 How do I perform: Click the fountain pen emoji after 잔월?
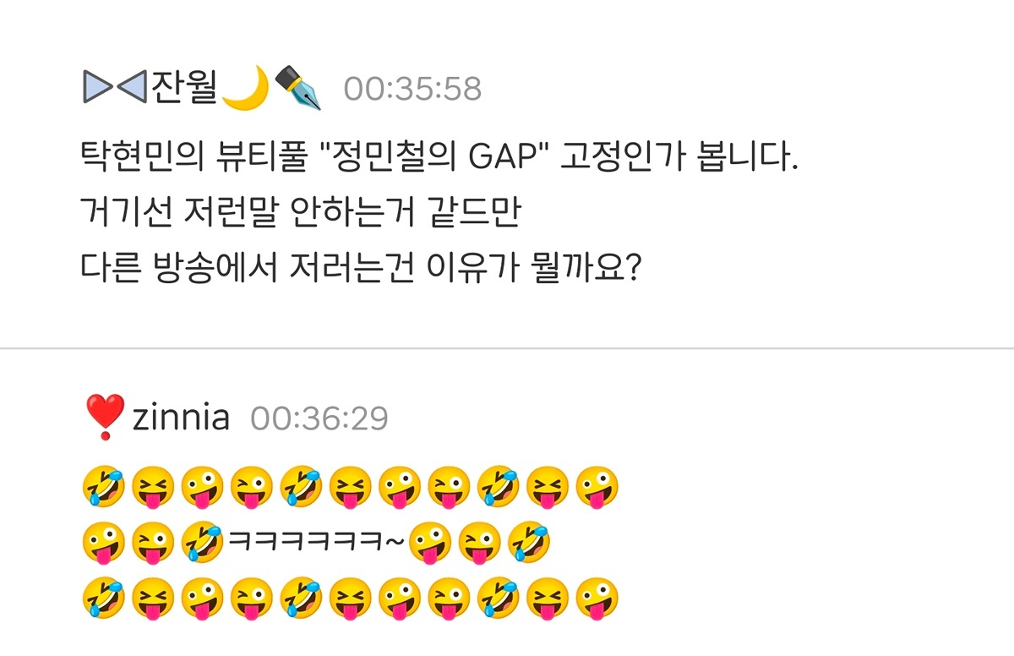coord(298,87)
